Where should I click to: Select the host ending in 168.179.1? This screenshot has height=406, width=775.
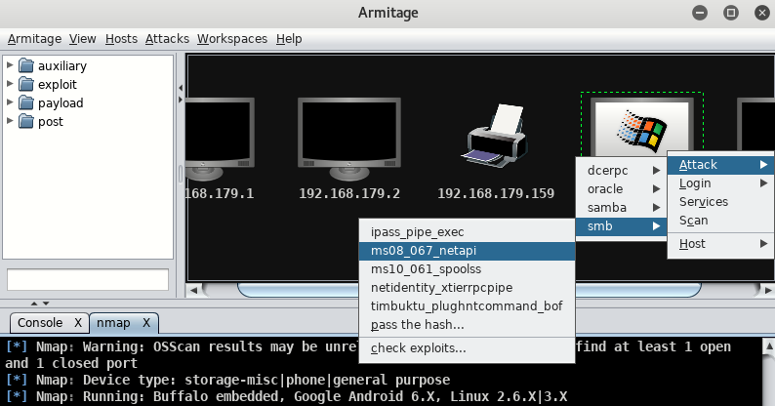click(x=221, y=140)
